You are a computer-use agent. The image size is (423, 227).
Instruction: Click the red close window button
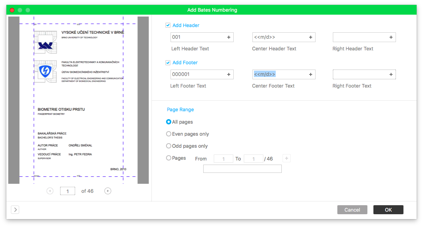[12, 10]
